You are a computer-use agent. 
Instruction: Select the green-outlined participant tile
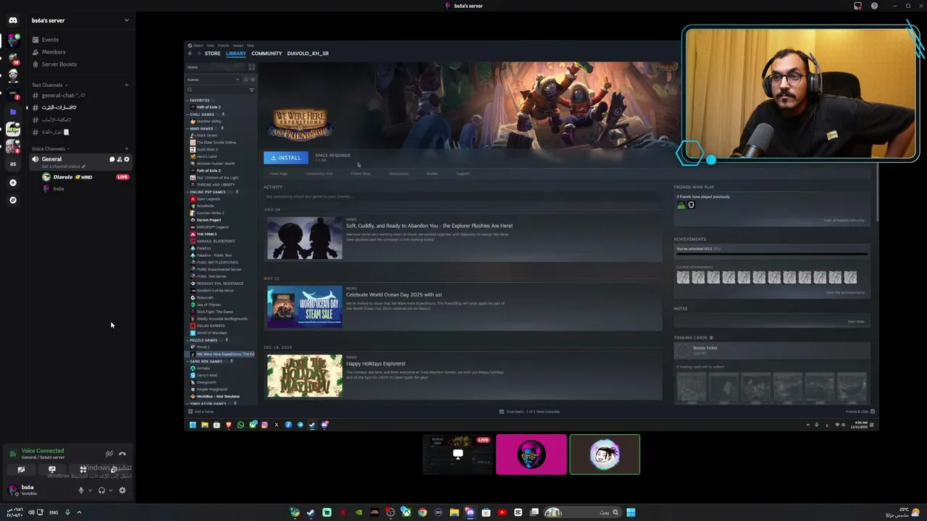pos(605,454)
